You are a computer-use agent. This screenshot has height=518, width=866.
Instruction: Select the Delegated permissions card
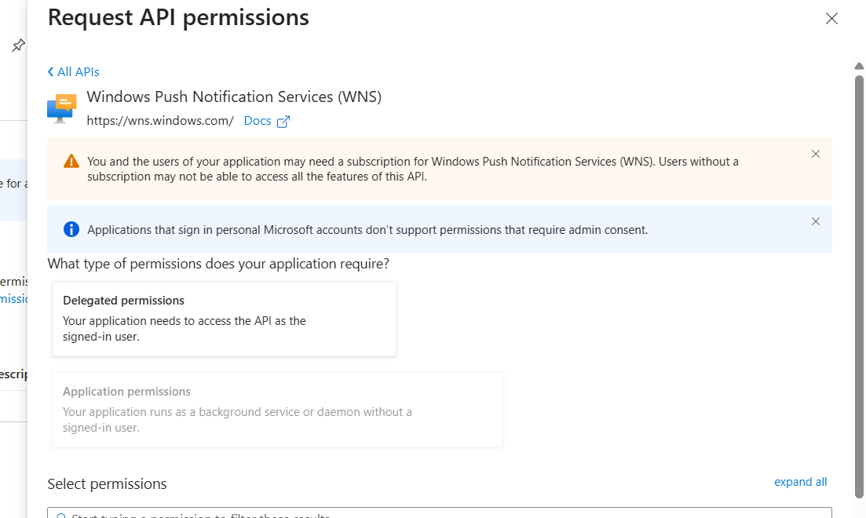tap(225, 319)
